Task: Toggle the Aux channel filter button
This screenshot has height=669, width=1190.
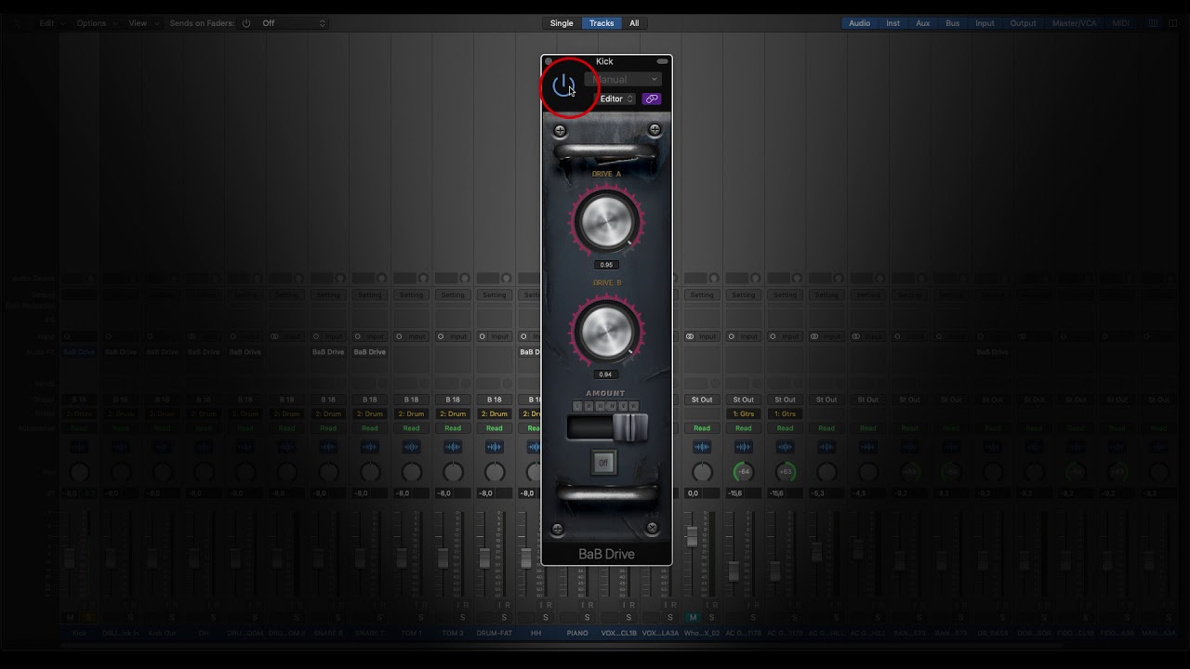Action: (x=923, y=23)
